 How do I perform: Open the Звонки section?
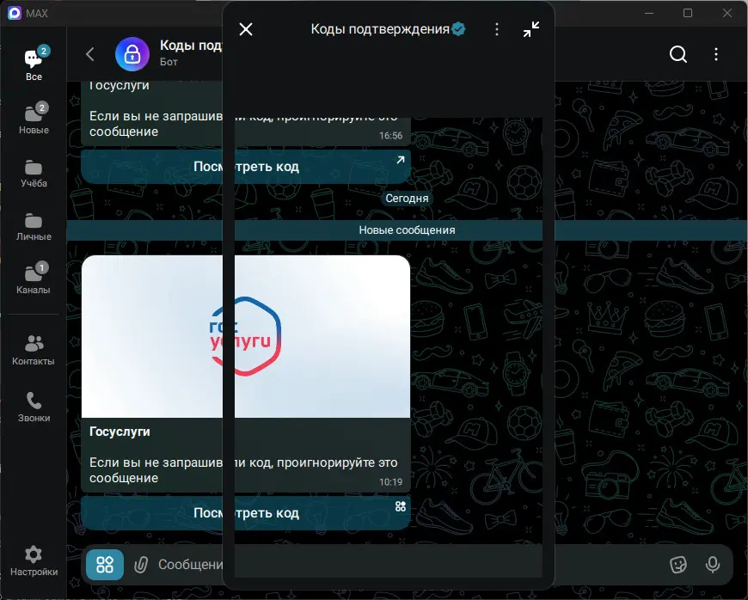[x=34, y=407]
